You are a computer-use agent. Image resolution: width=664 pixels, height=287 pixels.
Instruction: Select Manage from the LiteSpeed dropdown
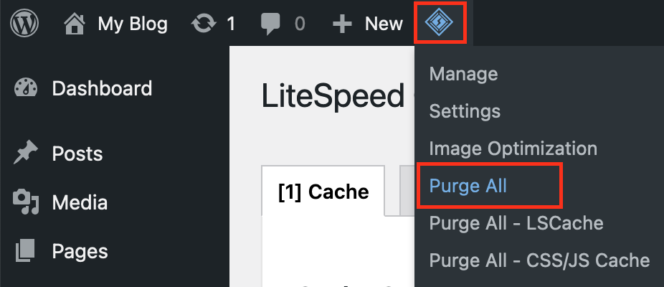point(463,74)
